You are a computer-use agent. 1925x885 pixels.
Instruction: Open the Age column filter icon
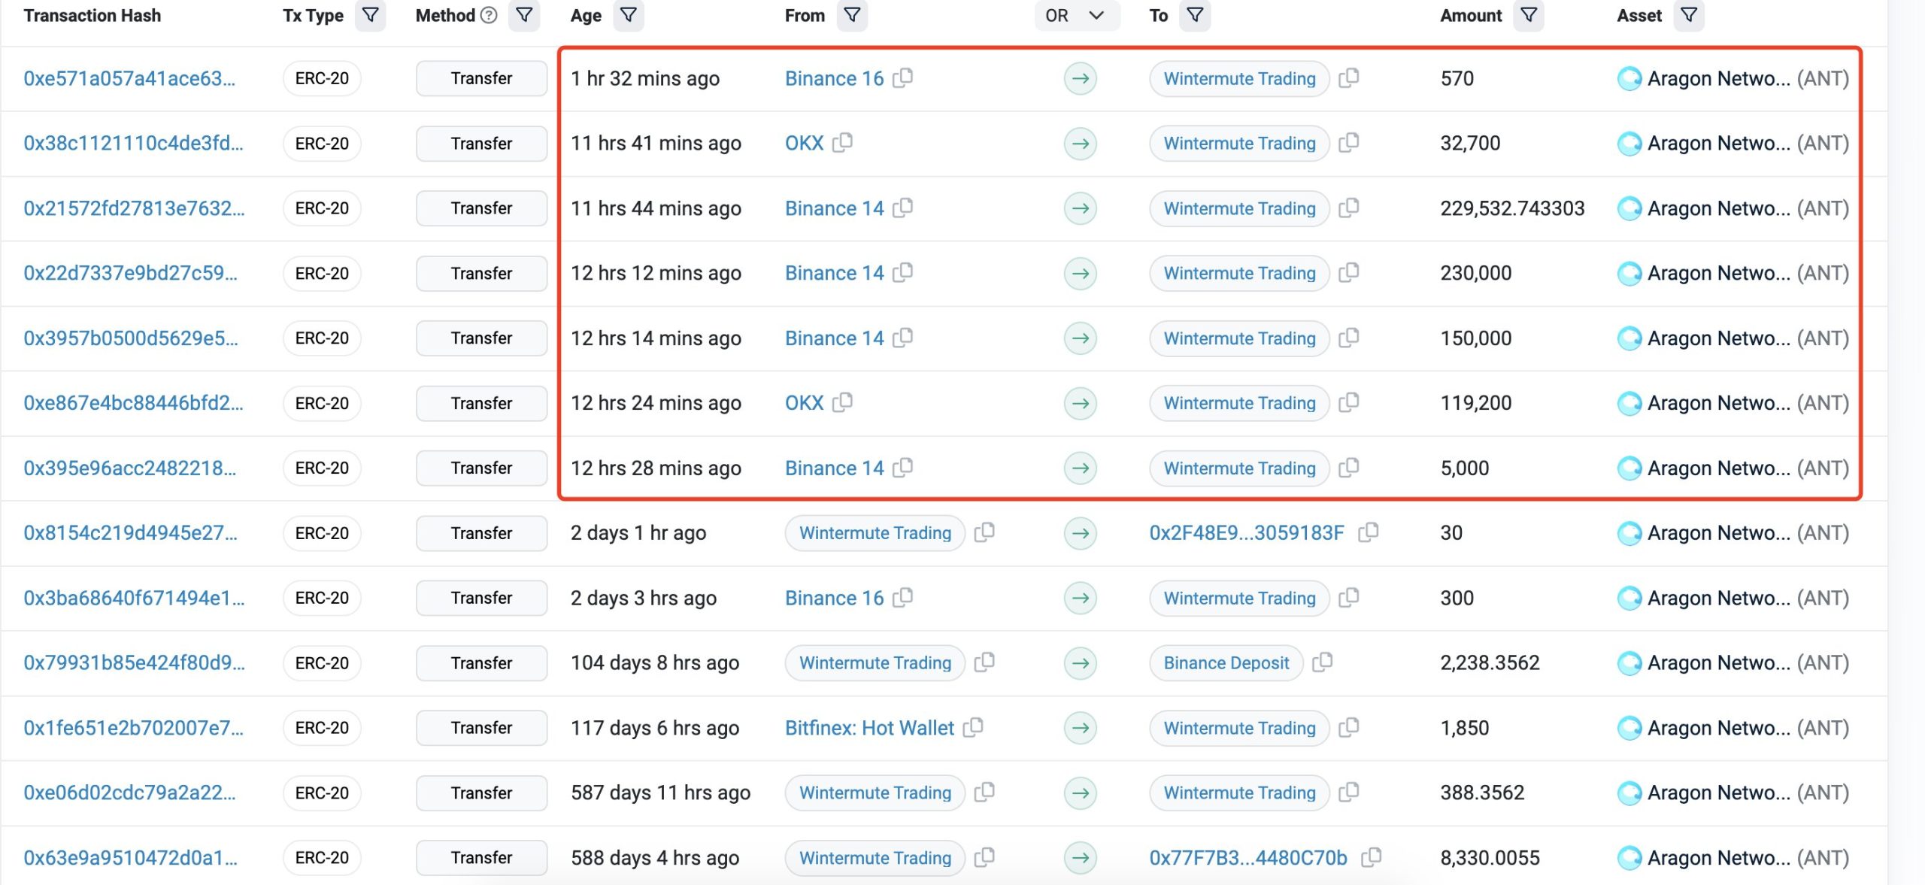pyautogui.click(x=628, y=16)
